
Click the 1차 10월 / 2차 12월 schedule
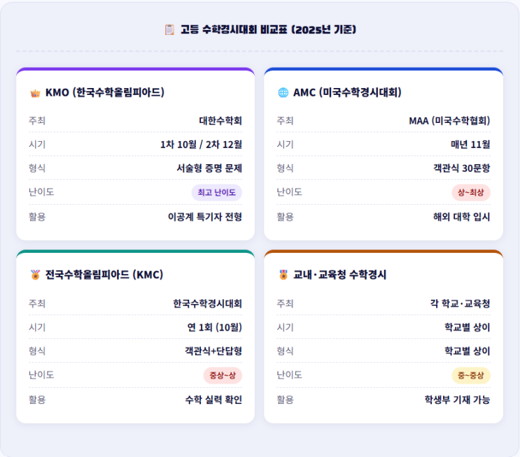pyautogui.click(x=201, y=145)
